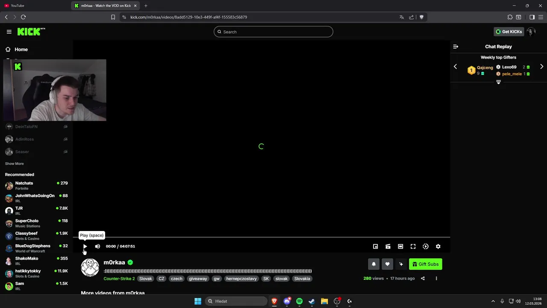This screenshot has height=308, width=547.
Task: Click the Get KICKs button
Action: 509,32
